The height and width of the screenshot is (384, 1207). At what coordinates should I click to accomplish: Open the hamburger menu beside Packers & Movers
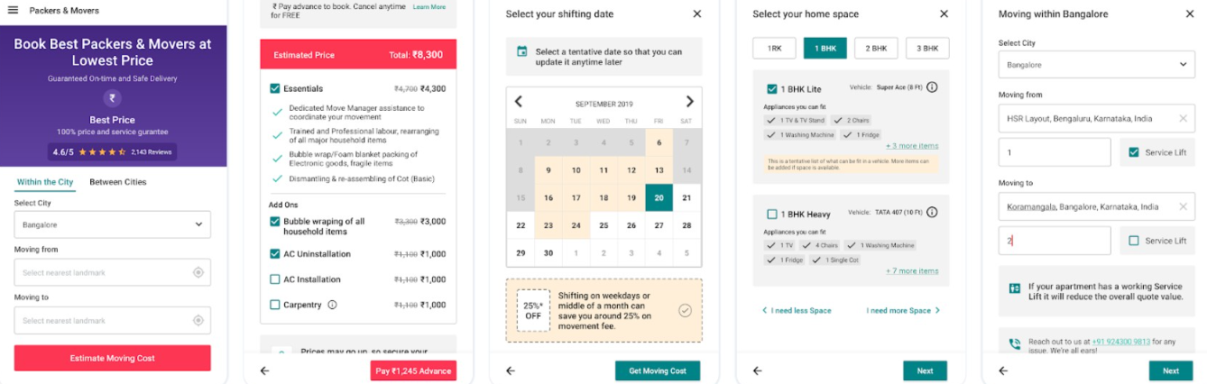tap(13, 11)
